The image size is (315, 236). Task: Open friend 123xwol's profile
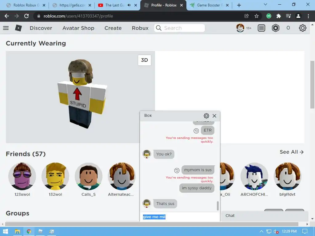click(22, 176)
